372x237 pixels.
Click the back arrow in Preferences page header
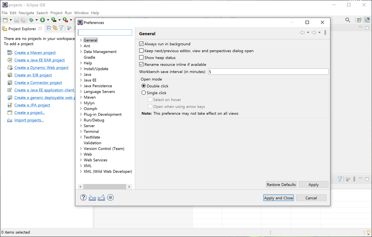302,32
